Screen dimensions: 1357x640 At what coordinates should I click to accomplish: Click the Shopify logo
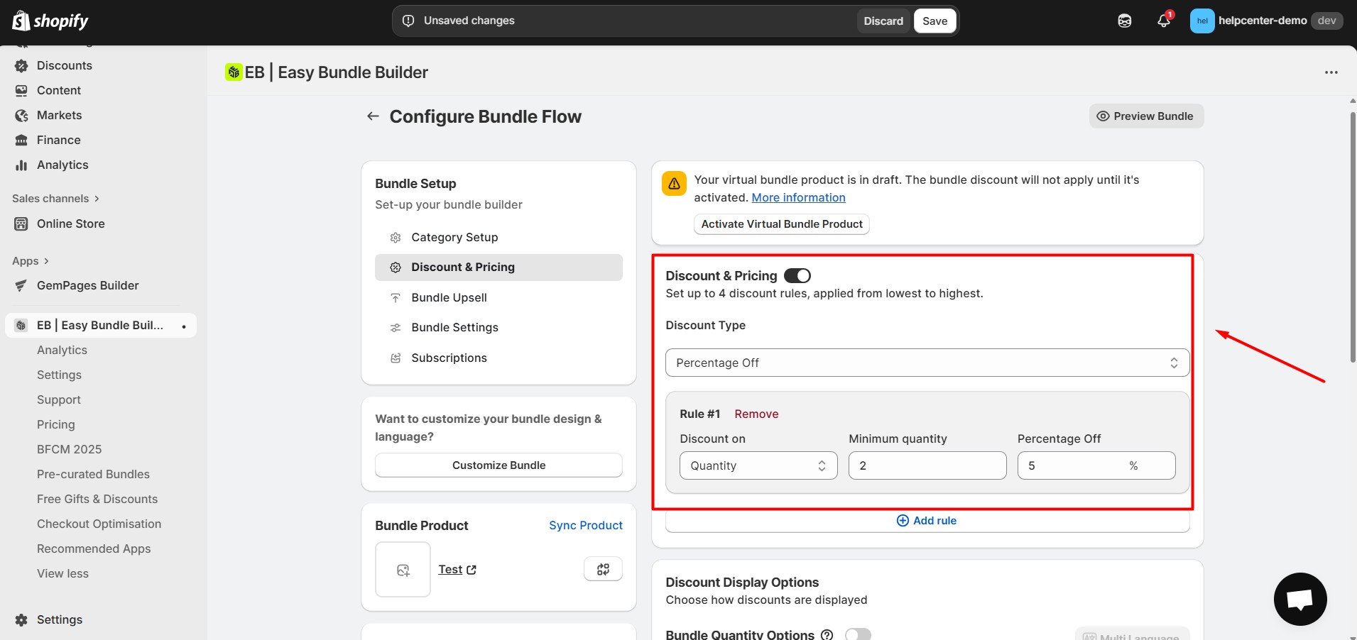tap(50, 21)
